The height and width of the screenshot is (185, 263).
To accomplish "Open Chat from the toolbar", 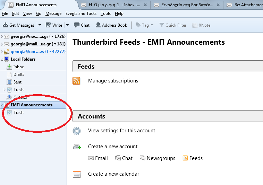I will 82,25.
